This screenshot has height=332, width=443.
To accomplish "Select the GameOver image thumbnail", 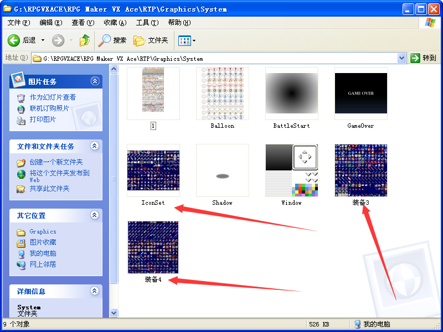I will pyautogui.click(x=361, y=94).
